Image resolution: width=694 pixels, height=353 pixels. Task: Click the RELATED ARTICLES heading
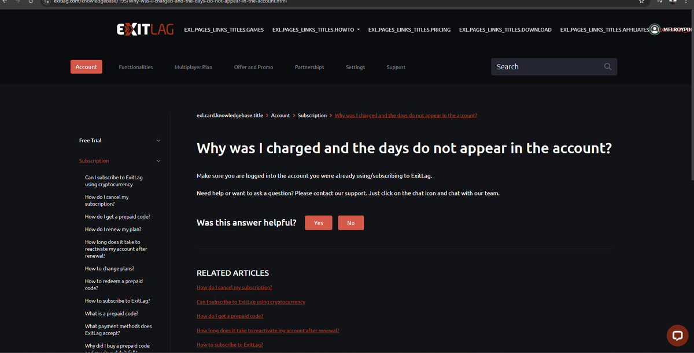pyautogui.click(x=232, y=273)
